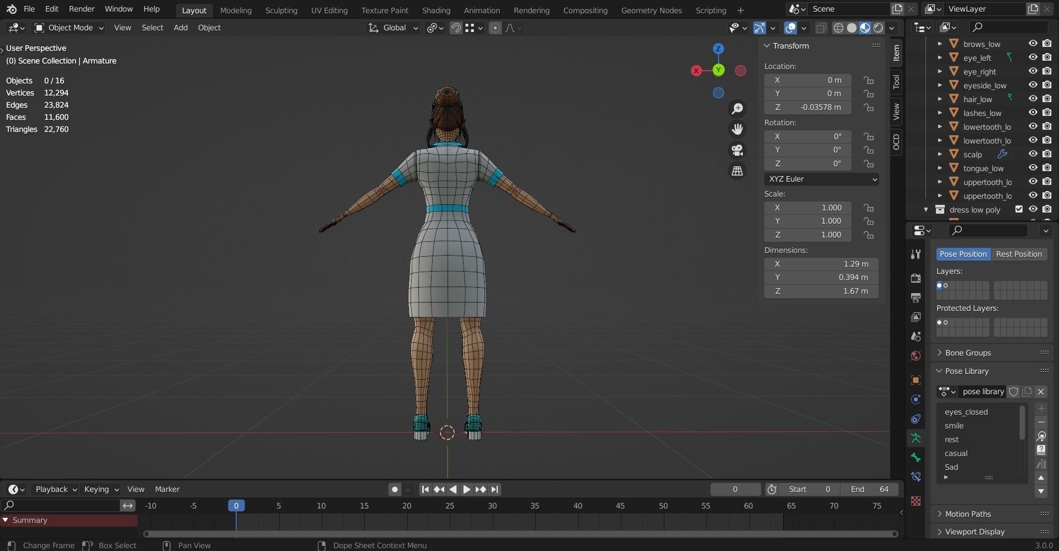Viewport: 1059px width, 551px height.
Task: Click the zoom magnifier icon in viewport
Action: pyautogui.click(x=737, y=109)
